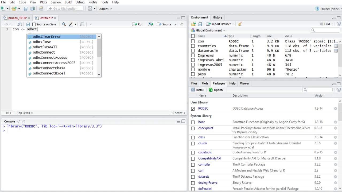Save the Untitled1 script via editor toolbar
This screenshot has height=192, width=342.
point(28,24)
